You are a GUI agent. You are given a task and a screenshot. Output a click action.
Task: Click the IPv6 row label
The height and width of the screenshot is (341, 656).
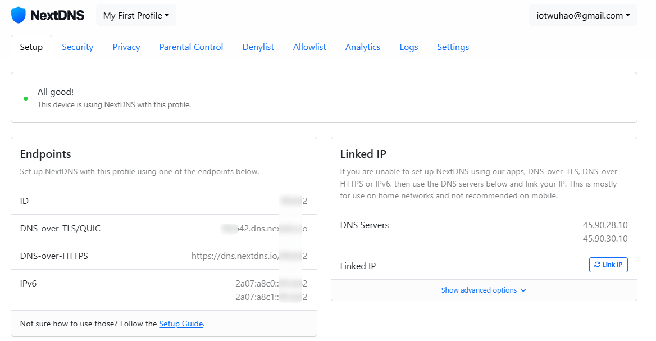[x=29, y=283]
